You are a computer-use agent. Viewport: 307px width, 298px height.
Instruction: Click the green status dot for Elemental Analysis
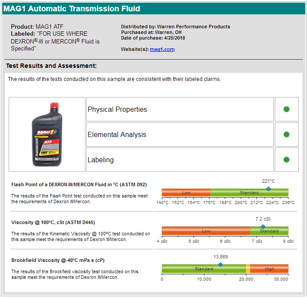pyautogui.click(x=287, y=134)
